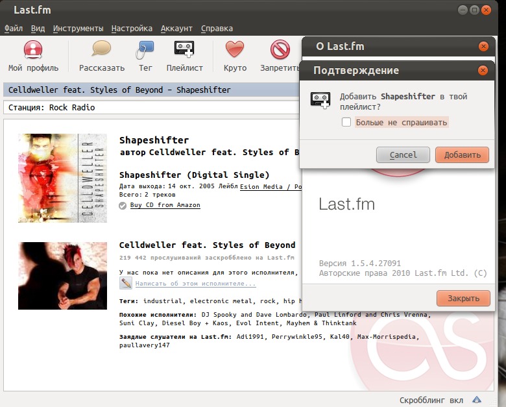This screenshot has width=506, height=407.
Task: Open the Вид menu
Action: pos(38,29)
